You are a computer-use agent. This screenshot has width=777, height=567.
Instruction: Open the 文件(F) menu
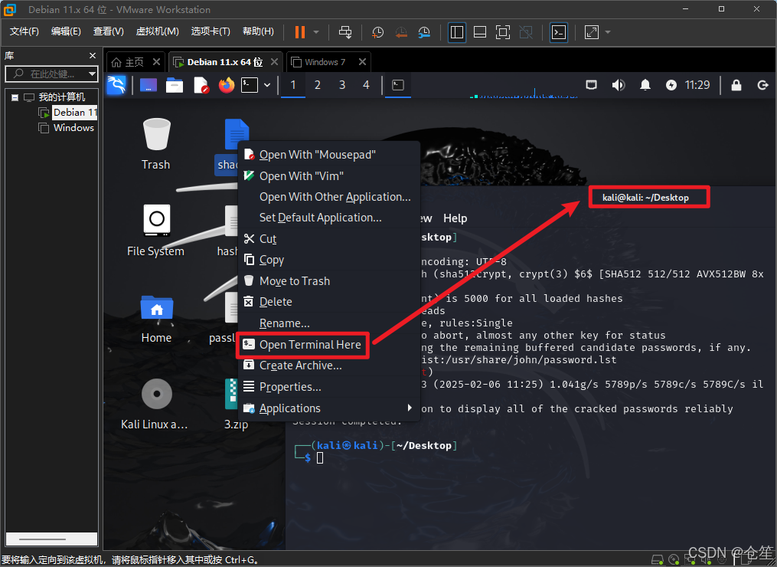(x=24, y=31)
